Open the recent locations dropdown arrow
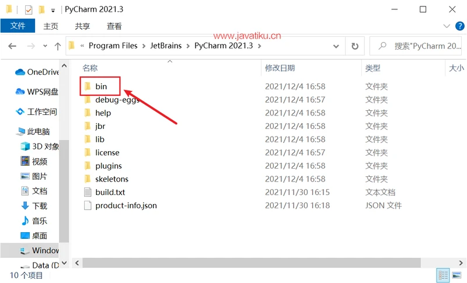 click(44, 46)
